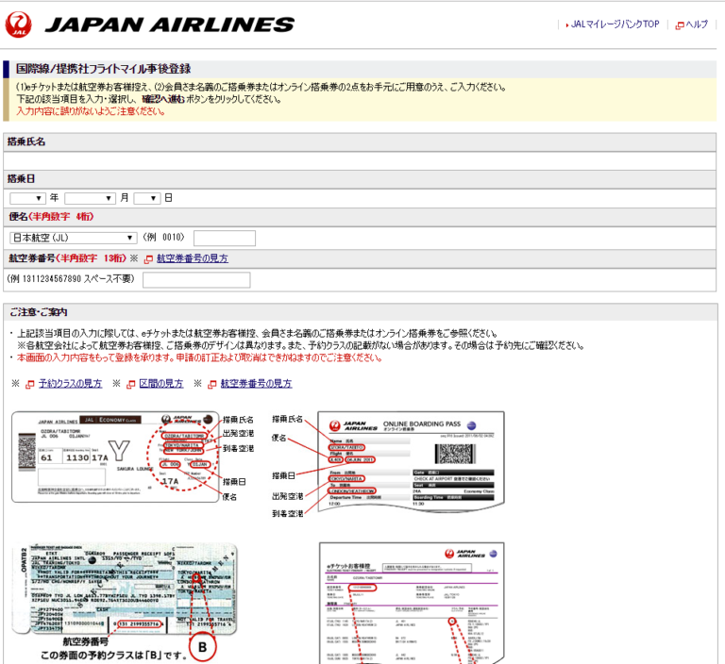
Task: Expand the boarding month dropdown
Action: (90, 198)
